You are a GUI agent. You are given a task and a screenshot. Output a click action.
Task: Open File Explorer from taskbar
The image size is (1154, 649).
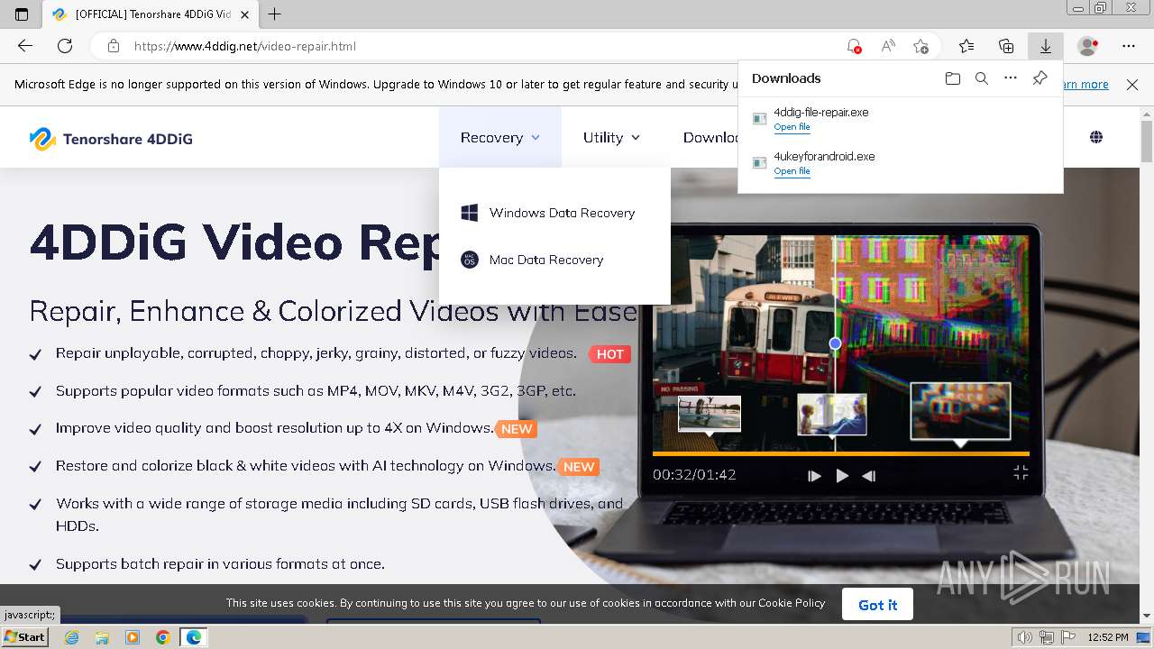pos(102,637)
